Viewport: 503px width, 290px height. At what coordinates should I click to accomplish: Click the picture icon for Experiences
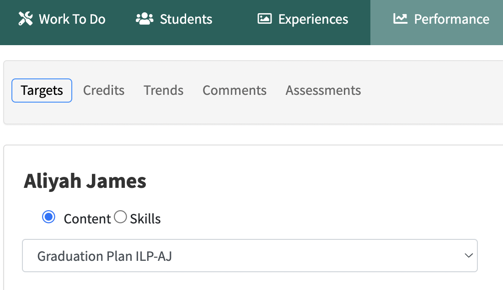coord(264,19)
